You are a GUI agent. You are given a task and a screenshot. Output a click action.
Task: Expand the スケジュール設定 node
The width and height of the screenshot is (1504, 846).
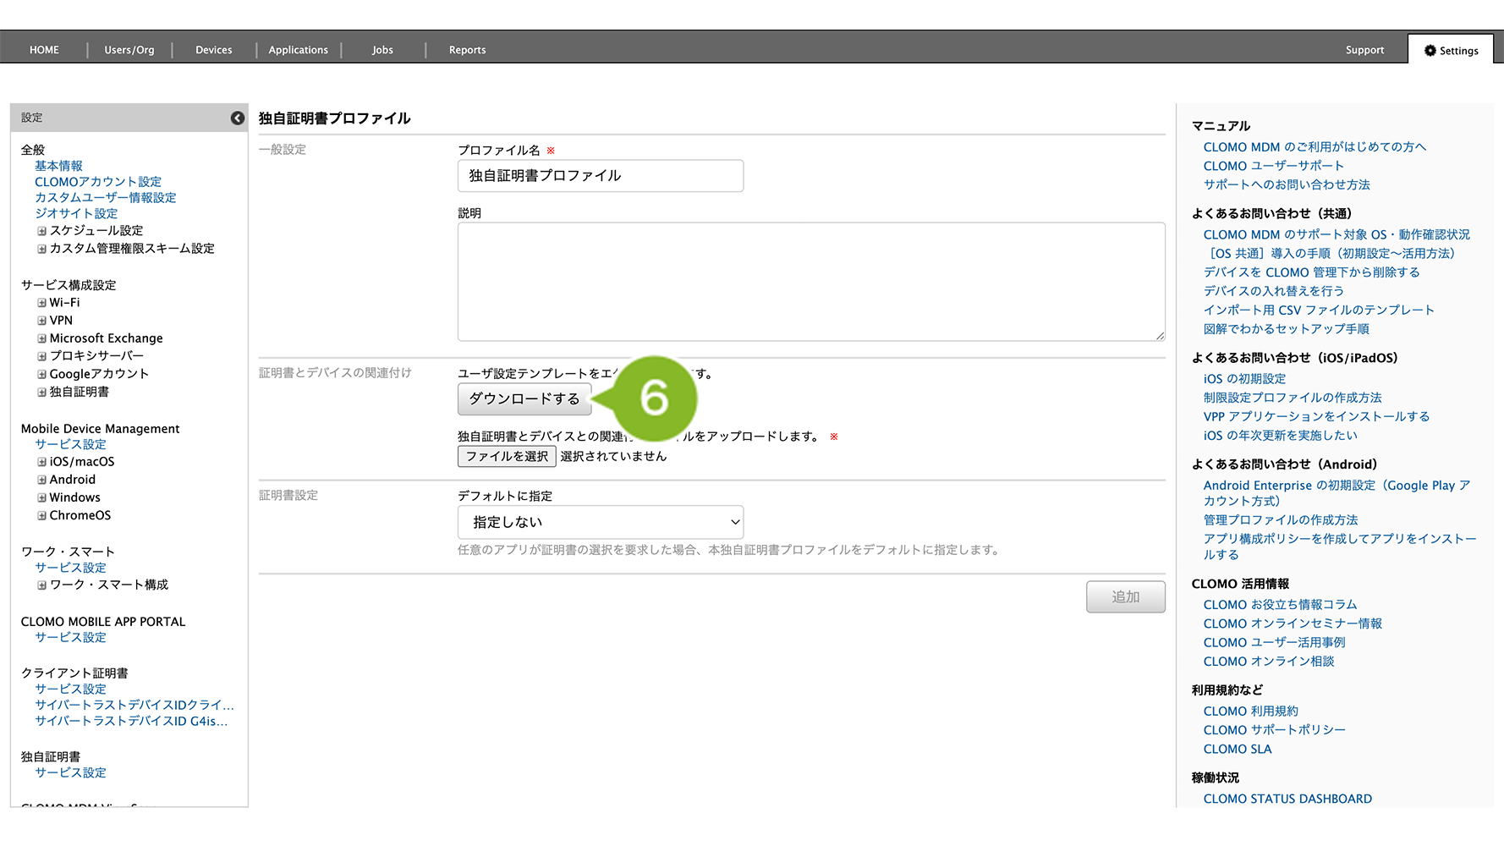pyautogui.click(x=41, y=231)
